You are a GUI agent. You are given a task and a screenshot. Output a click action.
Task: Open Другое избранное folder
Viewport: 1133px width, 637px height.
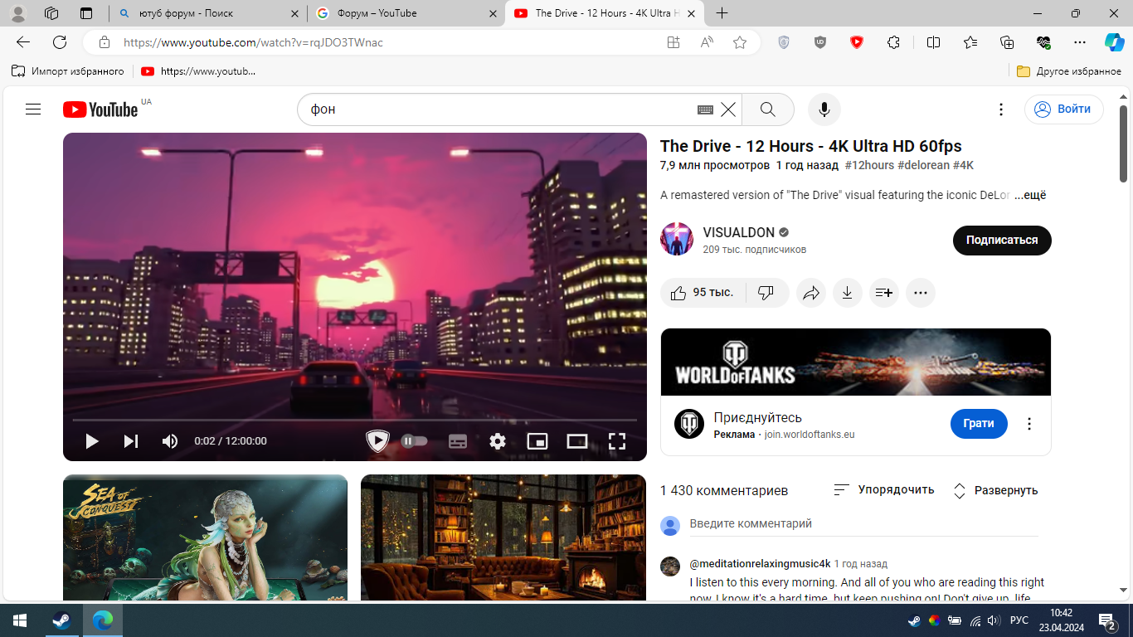(1069, 71)
